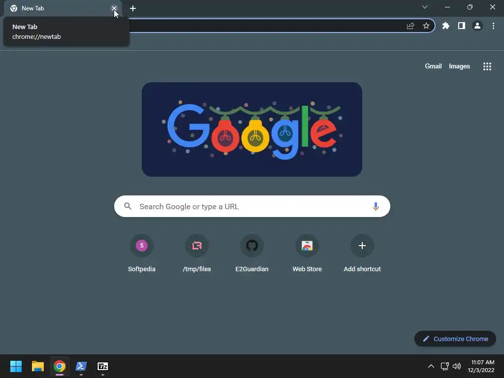Click the share this page icon
This screenshot has width=504, height=378.
coord(410,26)
